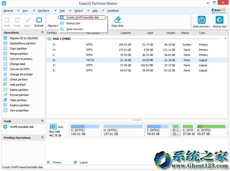Click the EaseUS logo
The width and height of the screenshot is (230, 171).
[x=219, y=11]
